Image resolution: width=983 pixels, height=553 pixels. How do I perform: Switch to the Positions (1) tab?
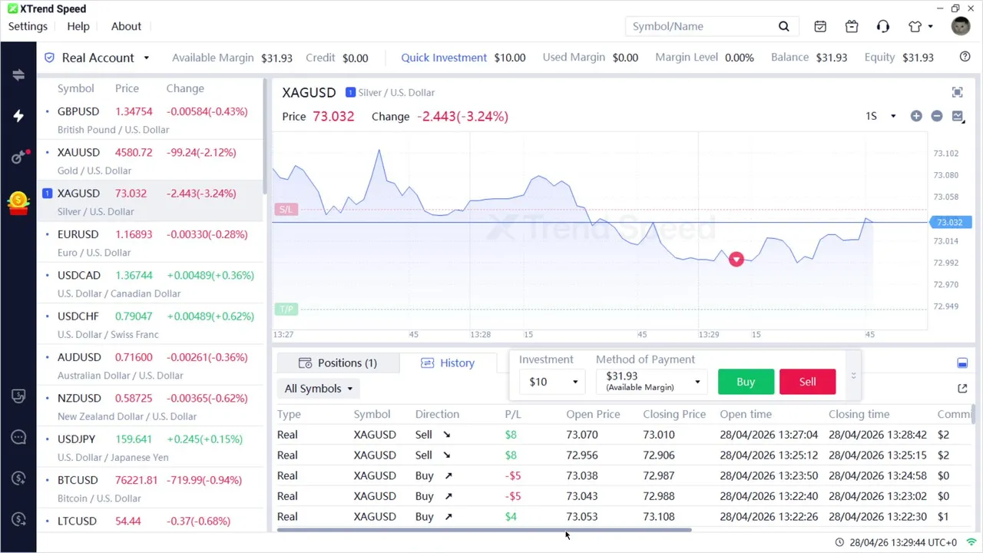[338, 363]
